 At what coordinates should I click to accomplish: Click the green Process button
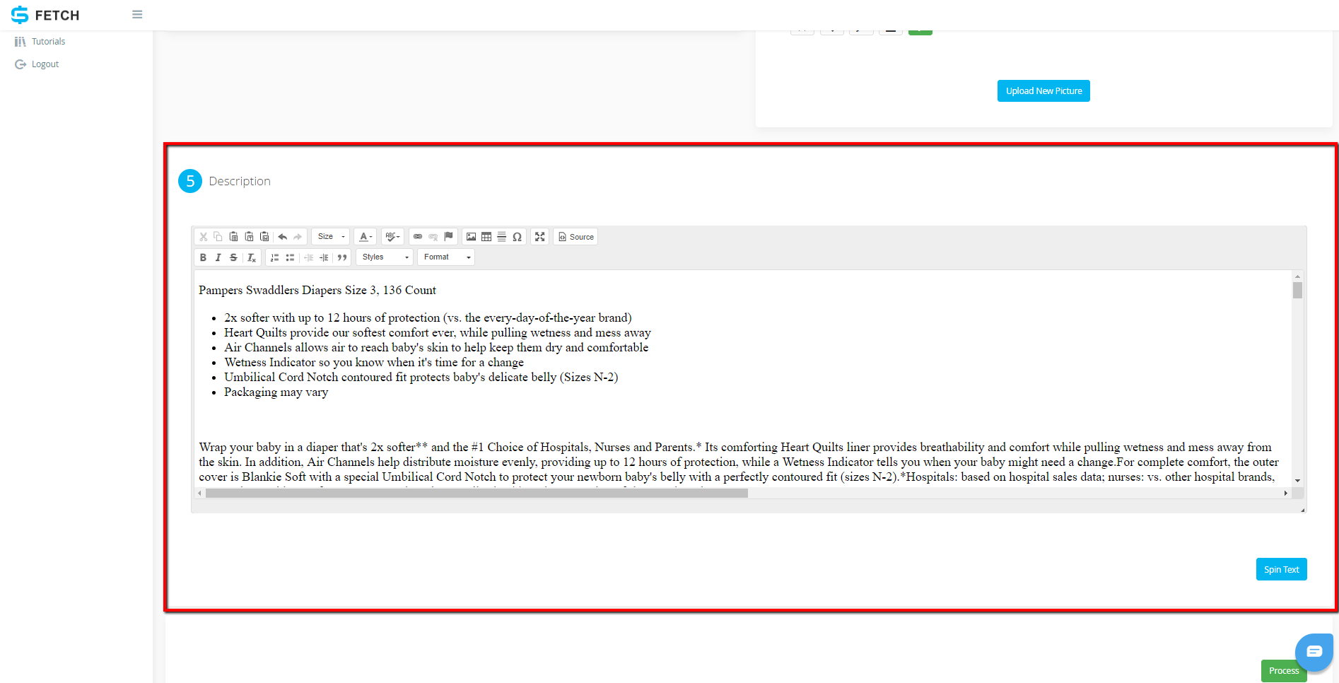click(1283, 671)
